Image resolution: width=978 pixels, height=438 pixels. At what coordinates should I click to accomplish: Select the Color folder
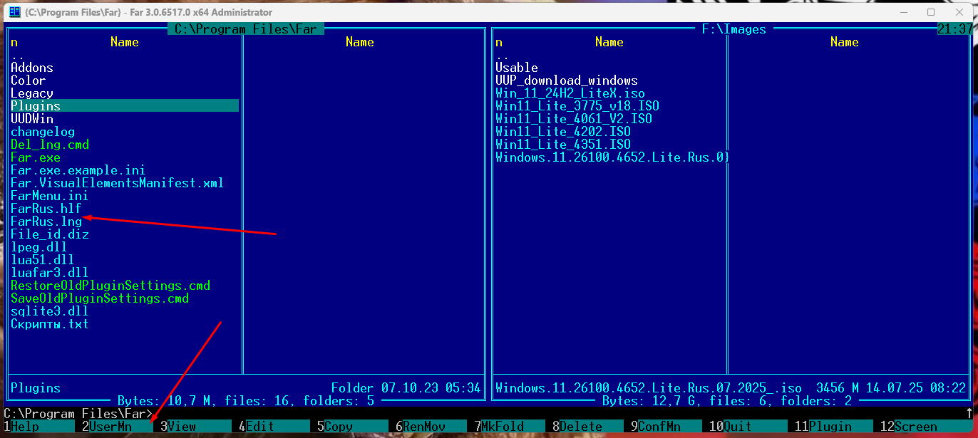click(29, 80)
